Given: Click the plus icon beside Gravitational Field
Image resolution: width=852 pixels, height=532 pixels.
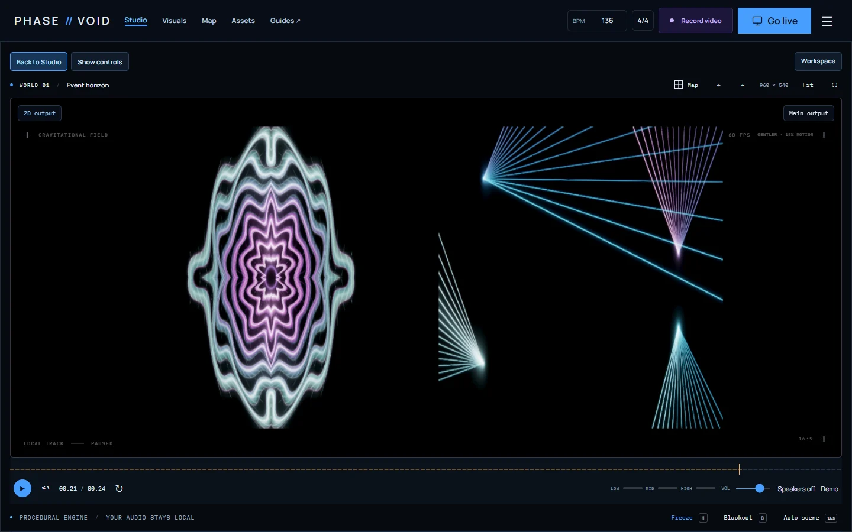Looking at the screenshot, I should tap(27, 135).
